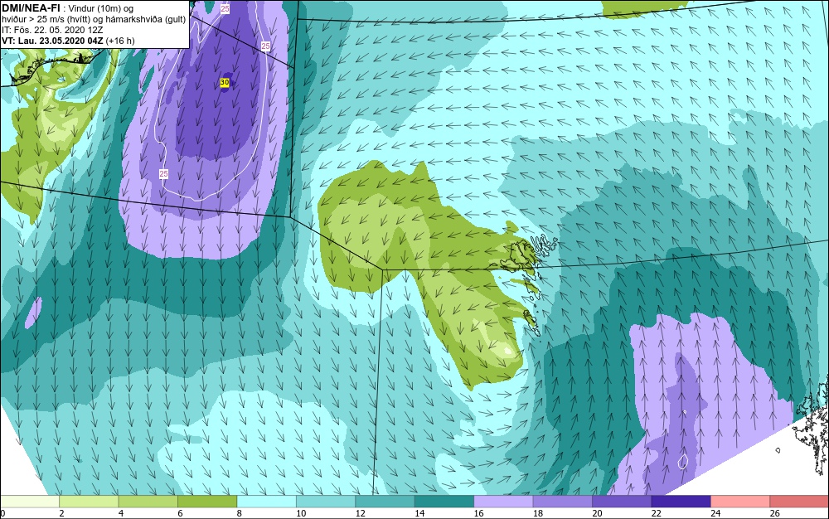Select the 14–16 m/s dark teal legend swatch
The height and width of the screenshot is (519, 829).
click(x=444, y=502)
